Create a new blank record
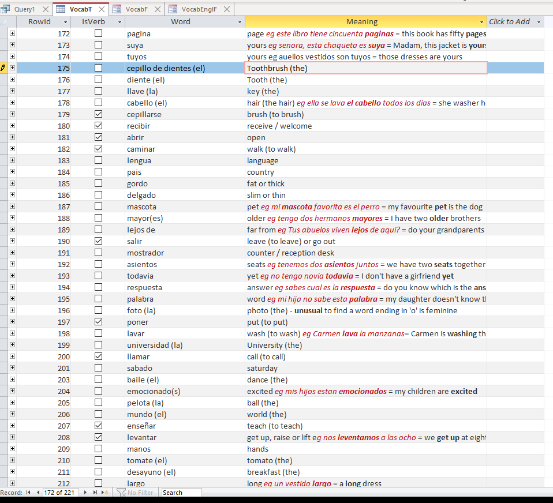 tap(104, 493)
